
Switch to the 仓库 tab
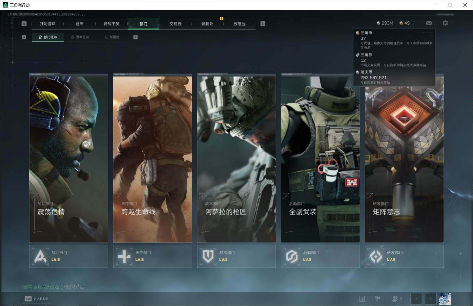point(79,24)
